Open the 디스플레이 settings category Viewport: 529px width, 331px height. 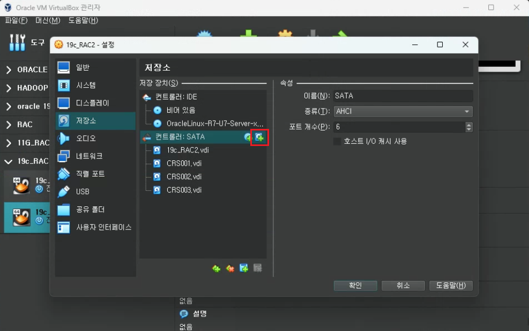pos(95,103)
